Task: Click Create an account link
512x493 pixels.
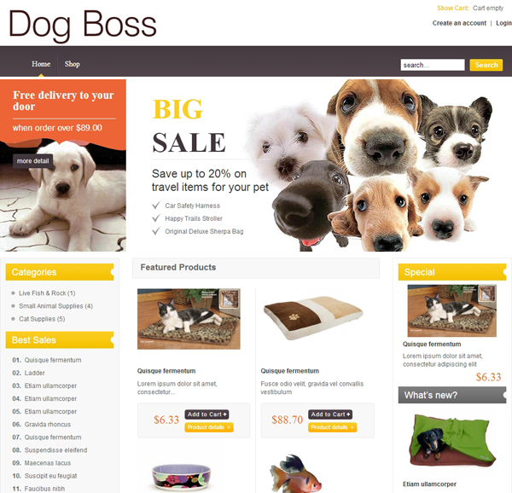Action: pyautogui.click(x=459, y=23)
